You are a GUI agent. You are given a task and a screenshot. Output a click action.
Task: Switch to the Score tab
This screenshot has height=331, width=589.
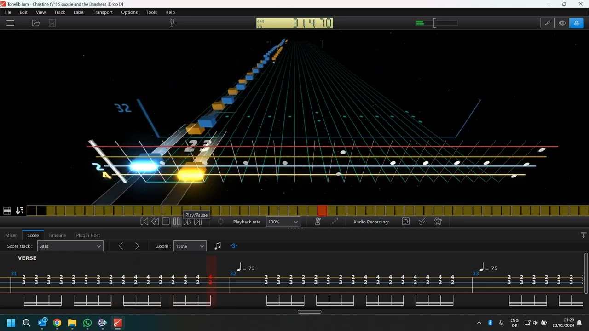click(33, 235)
